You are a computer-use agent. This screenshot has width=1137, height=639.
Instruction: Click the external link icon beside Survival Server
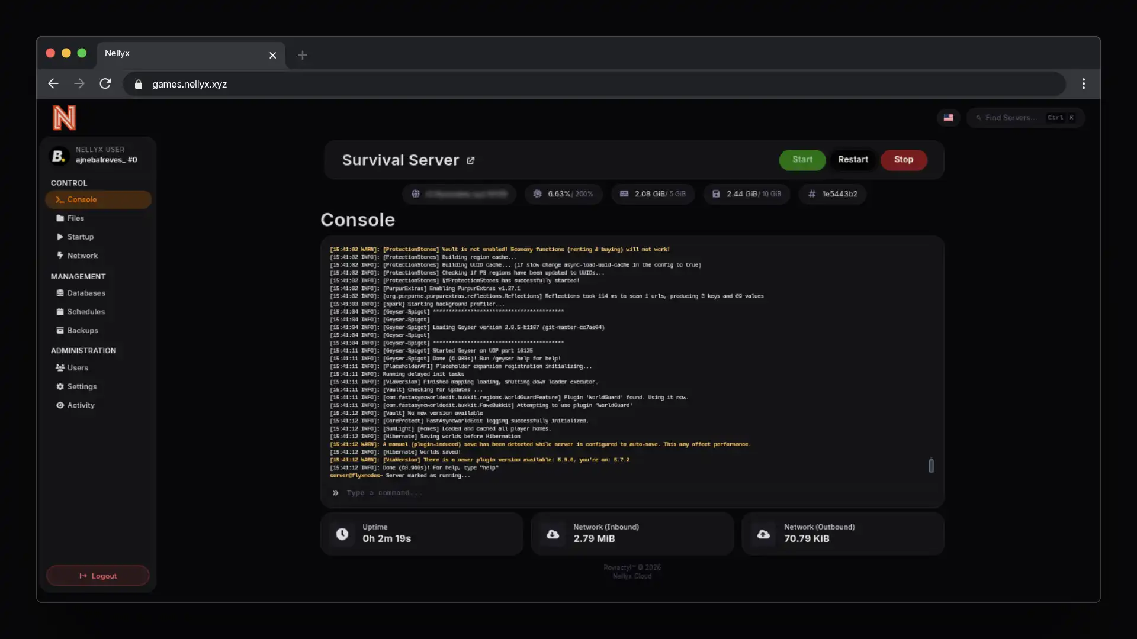(x=470, y=160)
